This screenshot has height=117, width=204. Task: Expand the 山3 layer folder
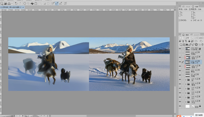[x=186, y=93]
